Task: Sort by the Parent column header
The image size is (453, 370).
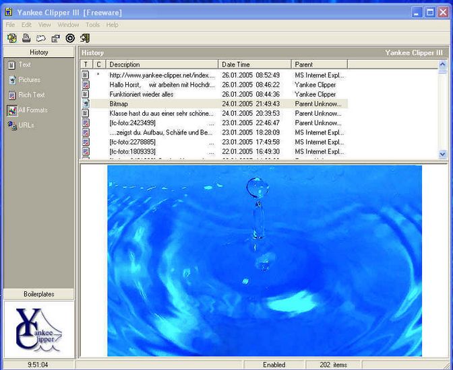Action: (320, 65)
